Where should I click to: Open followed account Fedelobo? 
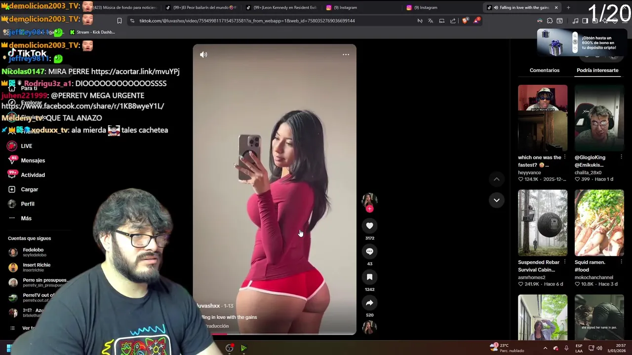pos(28,252)
